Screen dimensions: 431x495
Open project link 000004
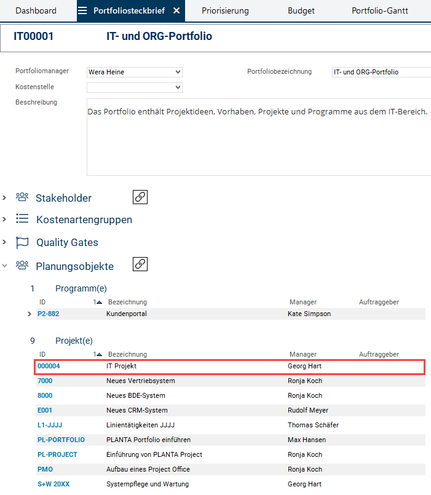pyautogui.click(x=49, y=366)
